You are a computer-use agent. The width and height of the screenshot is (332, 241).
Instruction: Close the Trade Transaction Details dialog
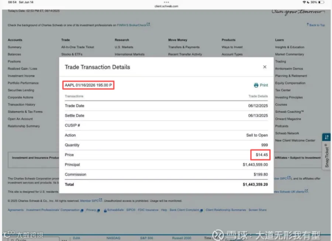(264, 67)
